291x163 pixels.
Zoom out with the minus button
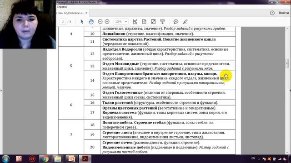[100, 22]
